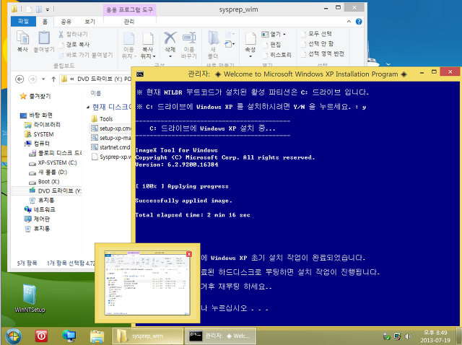Select DVD 드라이브 (Y:) in tree
The image size is (462, 345).
56,191
